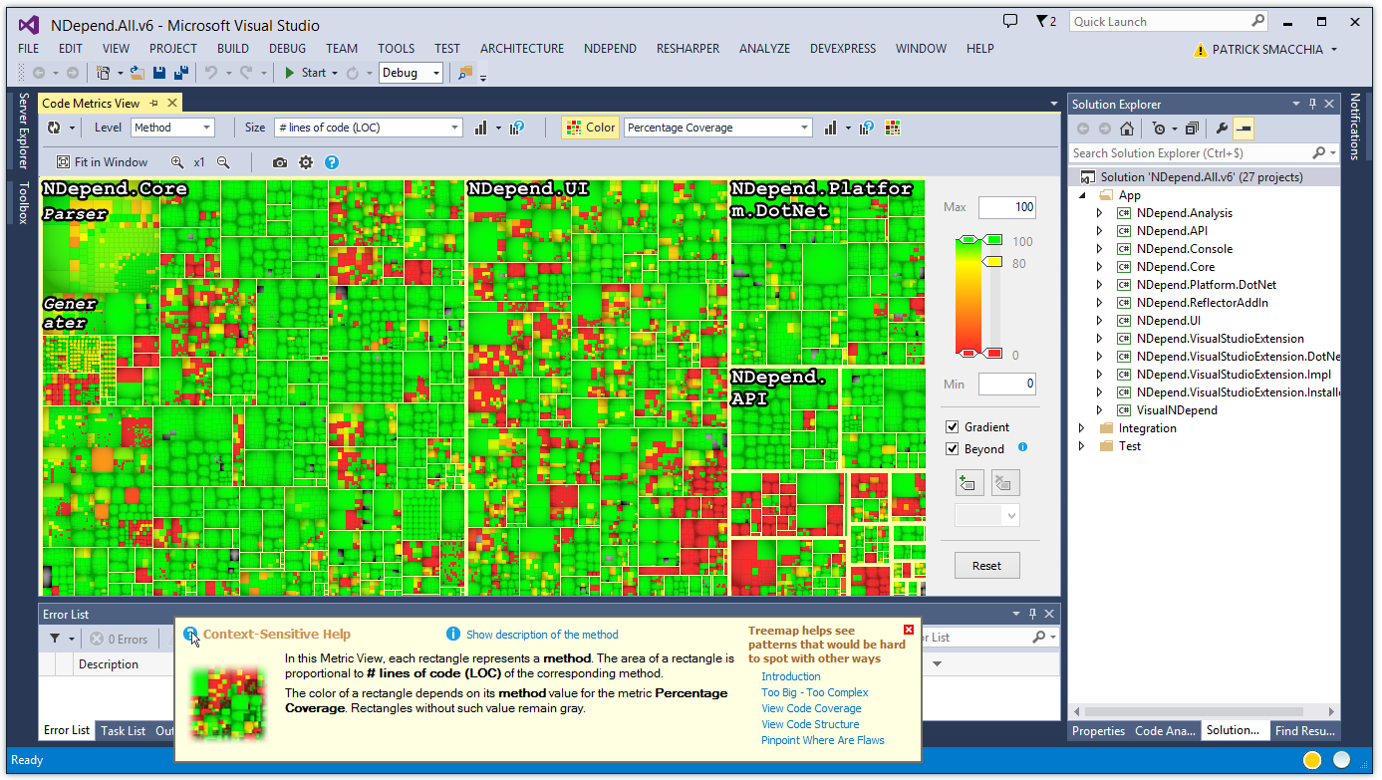Click the refresh metrics icon
The width and height of the screenshot is (1382, 780).
tap(54, 127)
